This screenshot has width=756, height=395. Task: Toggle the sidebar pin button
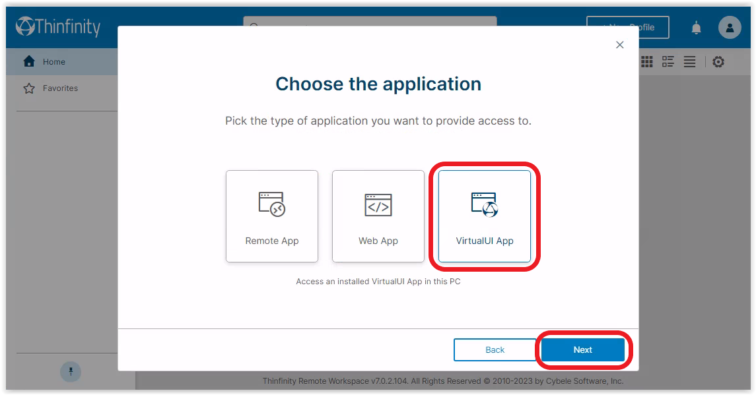click(71, 371)
